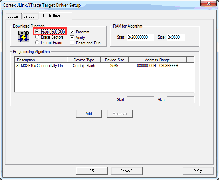This screenshot has height=180, width=219.
Task: Click the LOAD download icon
Action: tap(23, 36)
